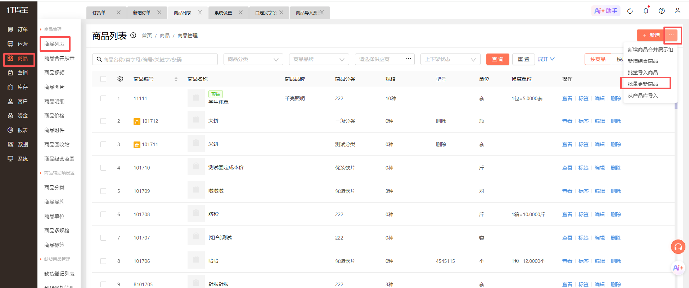The image size is (689, 288).
Task: Click the help icon beside 商品列表 title
Action: pyautogui.click(x=133, y=35)
